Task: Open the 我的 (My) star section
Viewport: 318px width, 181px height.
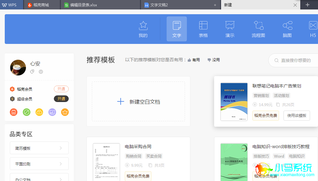Action: pyautogui.click(x=143, y=29)
